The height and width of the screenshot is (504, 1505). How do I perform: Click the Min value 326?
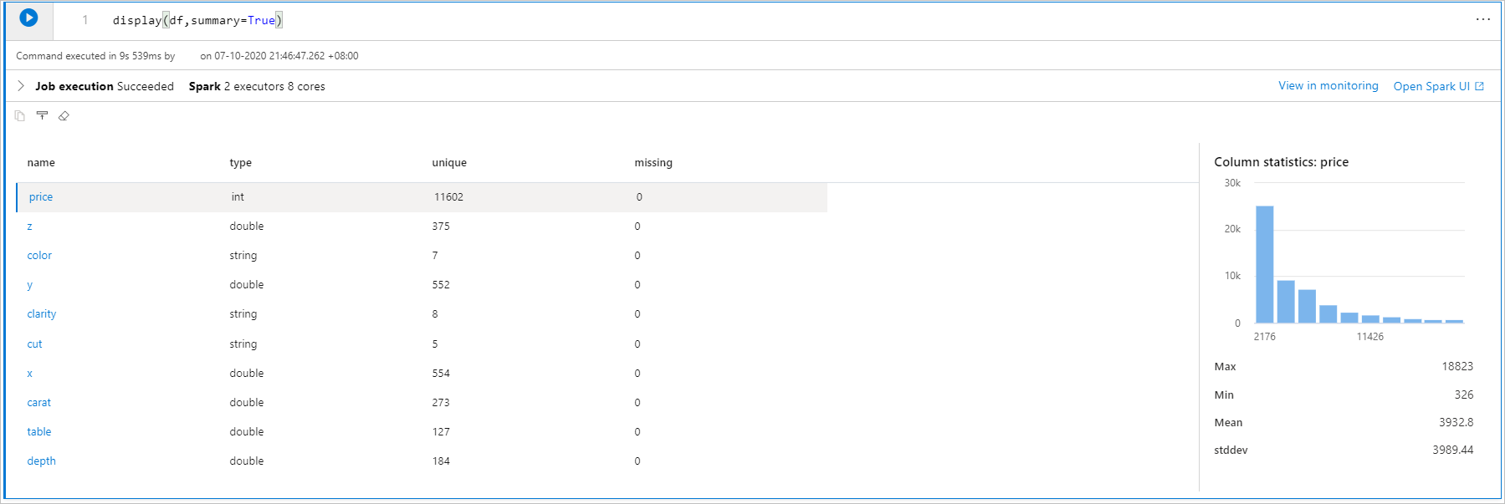coord(1463,395)
